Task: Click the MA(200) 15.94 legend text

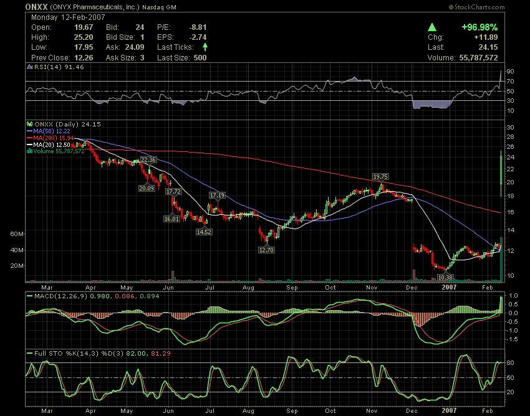Action: coord(54,138)
